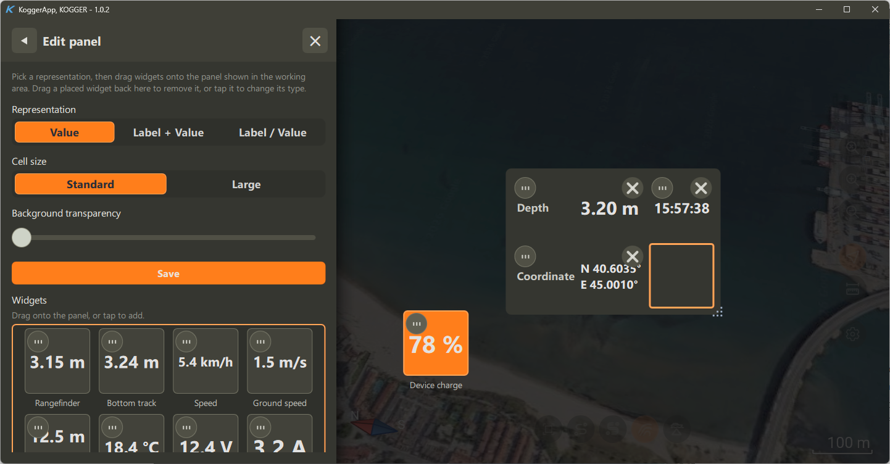Click the 'Coordinate' label in the panel
Screen dimensions: 890x464
[x=546, y=276]
